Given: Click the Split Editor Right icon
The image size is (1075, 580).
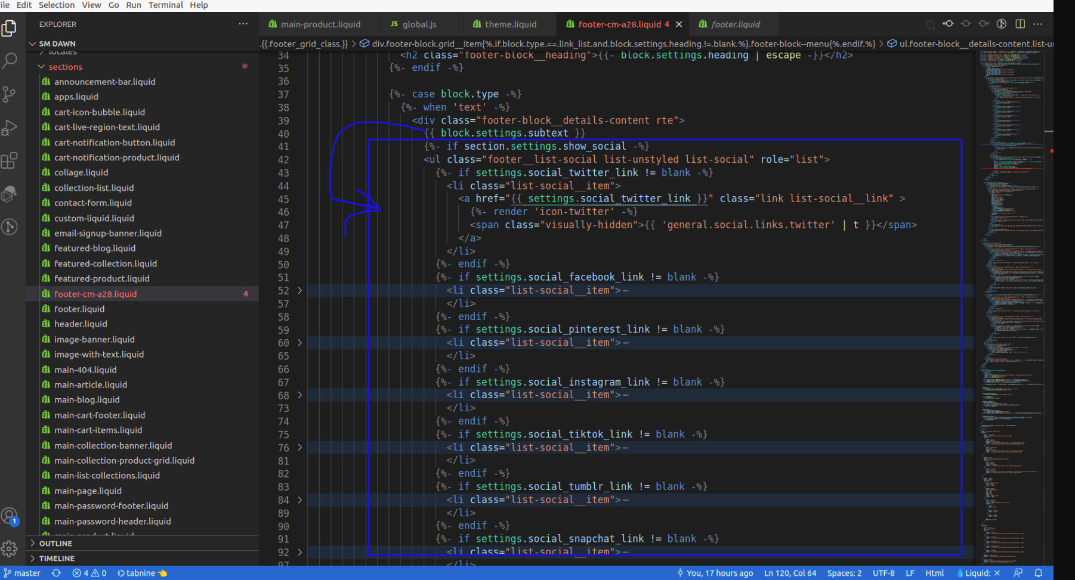Looking at the screenshot, I should coord(1020,24).
